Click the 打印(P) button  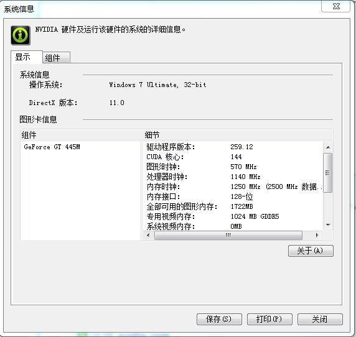[x=269, y=319]
